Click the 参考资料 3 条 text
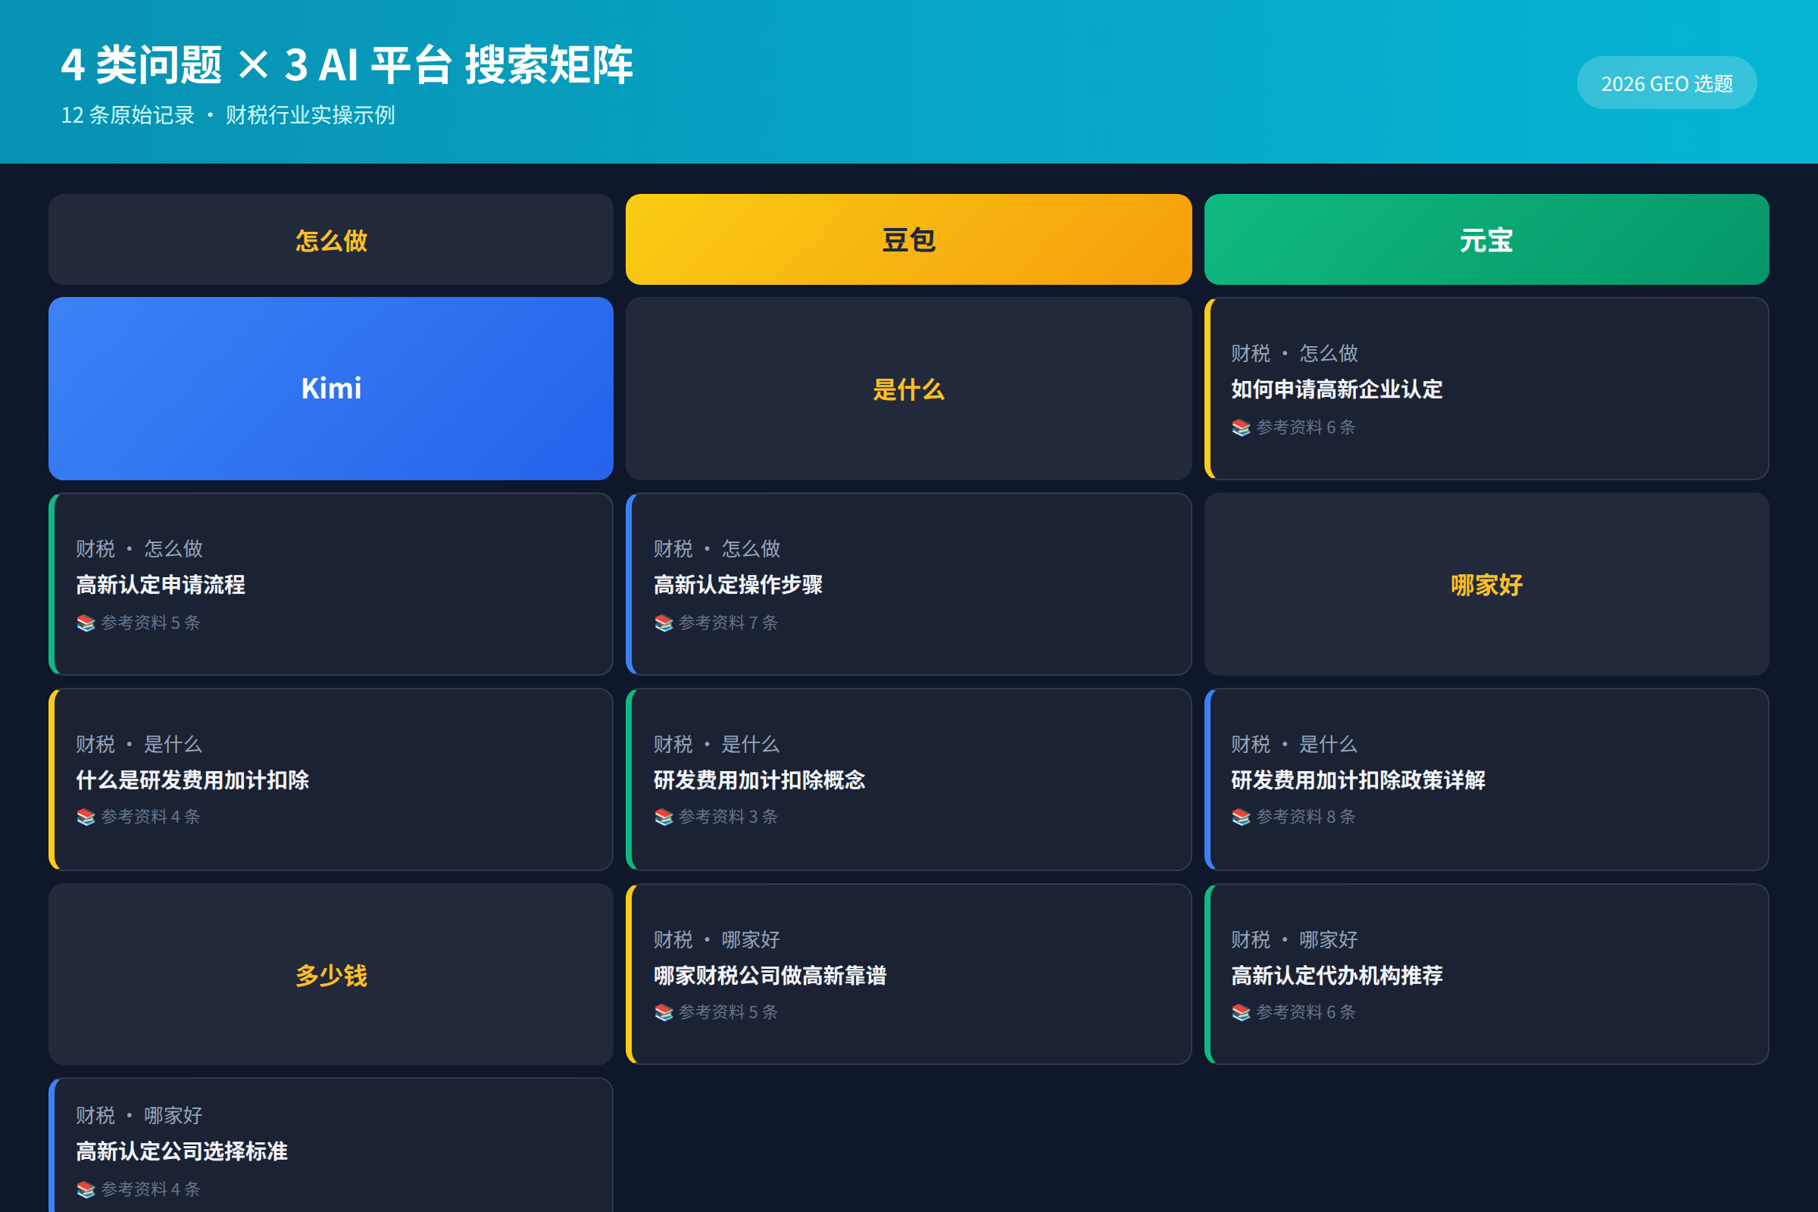The width and height of the screenshot is (1818, 1212). click(727, 817)
